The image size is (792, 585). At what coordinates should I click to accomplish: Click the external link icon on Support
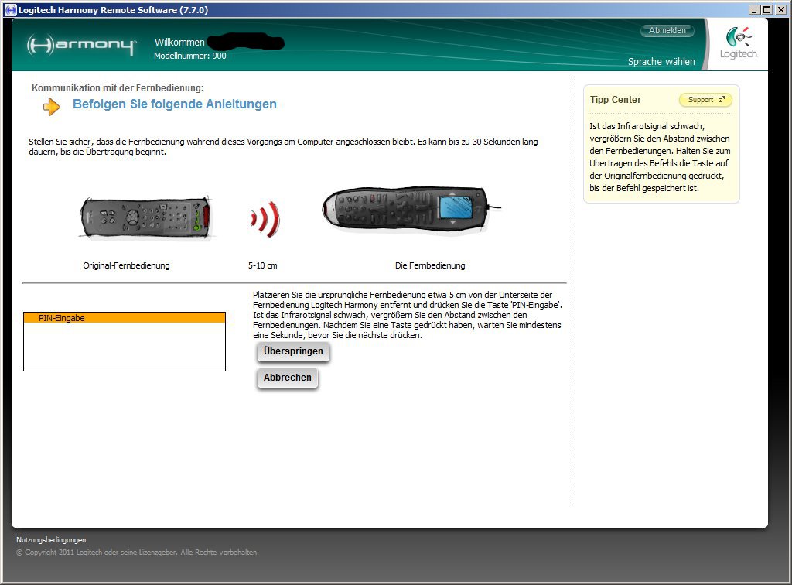722,100
